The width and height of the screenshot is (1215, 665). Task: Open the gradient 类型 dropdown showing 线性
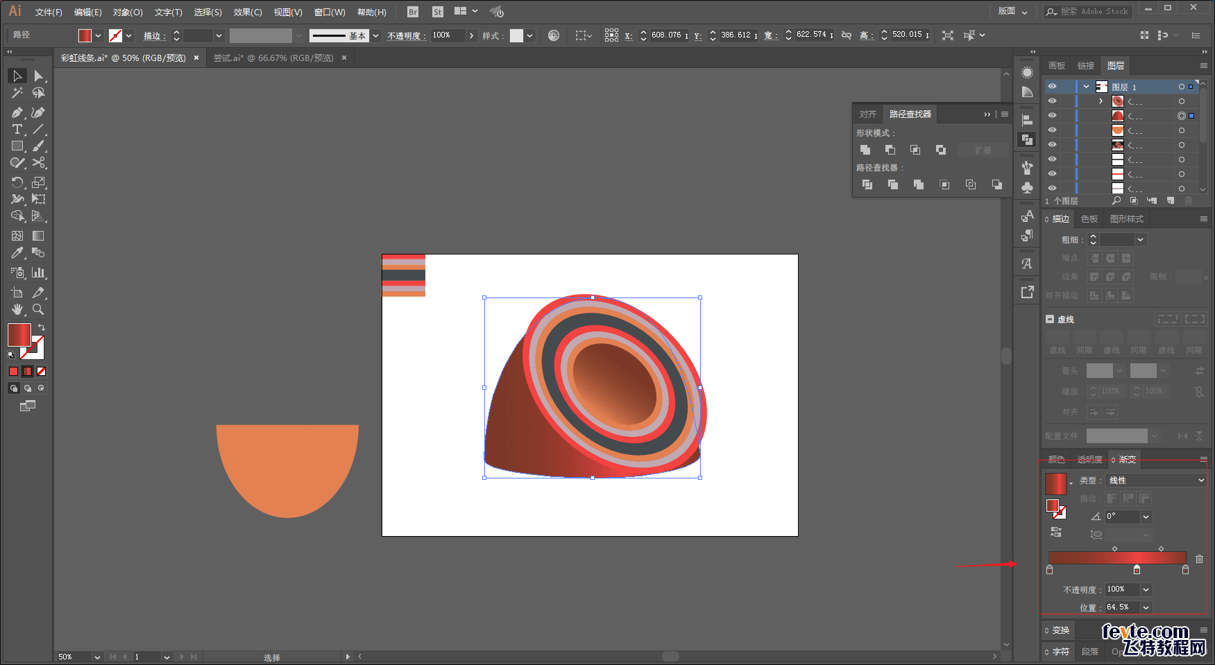(x=1155, y=480)
